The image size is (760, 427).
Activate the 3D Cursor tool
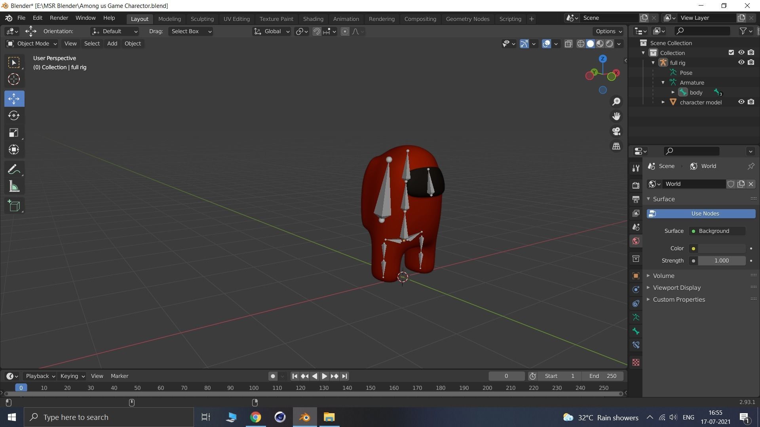point(14,79)
